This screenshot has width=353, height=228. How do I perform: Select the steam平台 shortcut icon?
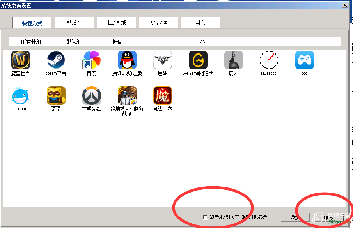click(x=56, y=60)
